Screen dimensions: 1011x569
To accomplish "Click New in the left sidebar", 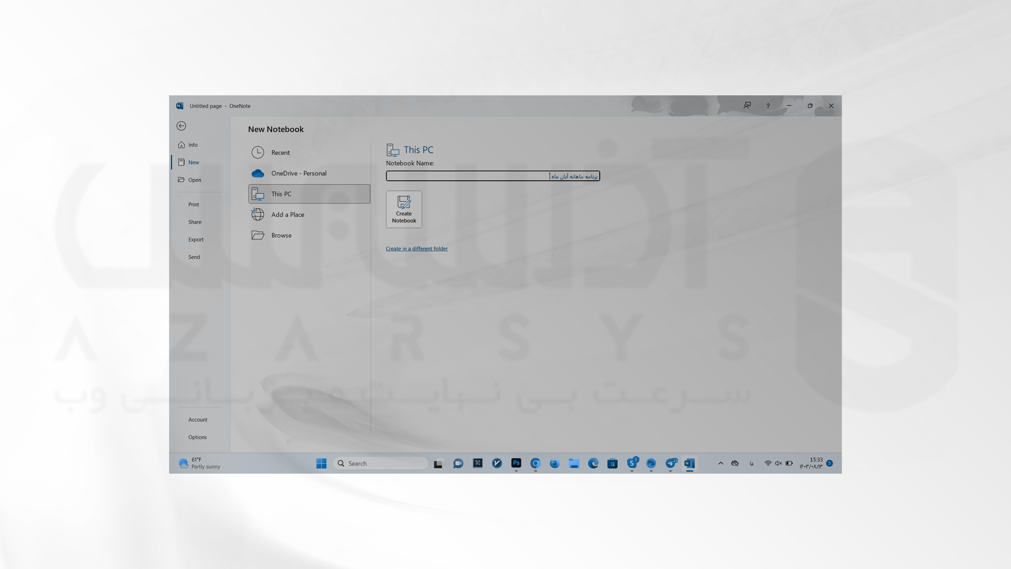I will pos(193,162).
